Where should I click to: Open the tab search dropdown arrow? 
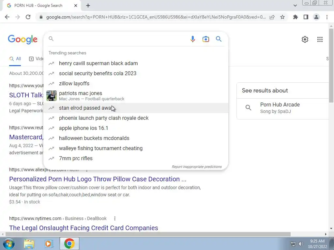(295, 6)
